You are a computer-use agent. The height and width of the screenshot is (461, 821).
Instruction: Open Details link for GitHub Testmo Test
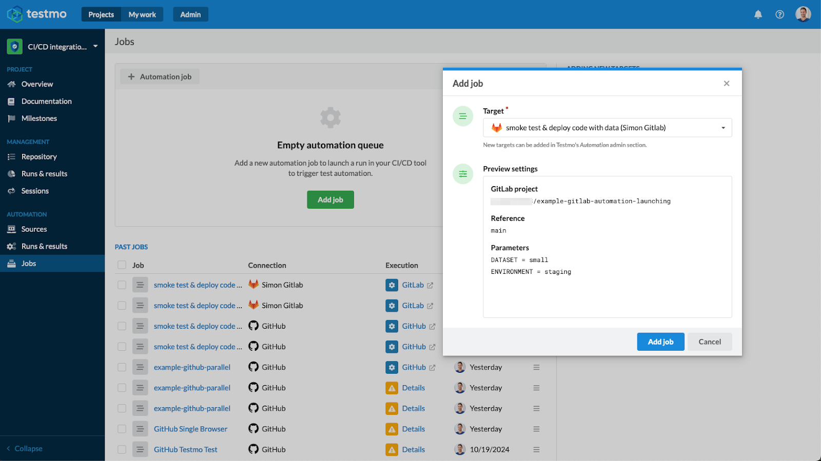click(x=414, y=449)
